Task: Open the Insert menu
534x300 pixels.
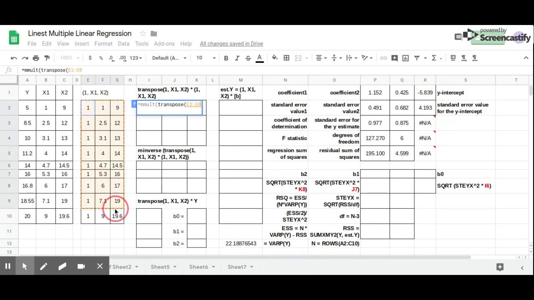Action: pyautogui.click(x=82, y=44)
